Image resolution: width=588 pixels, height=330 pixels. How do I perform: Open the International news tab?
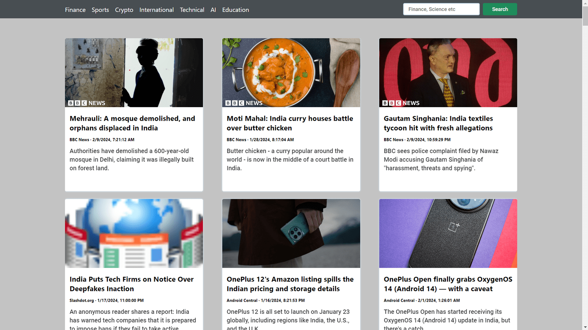click(x=156, y=10)
